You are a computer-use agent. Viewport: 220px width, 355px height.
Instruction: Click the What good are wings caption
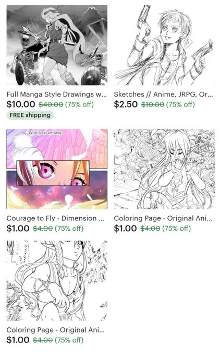(45, 133)
